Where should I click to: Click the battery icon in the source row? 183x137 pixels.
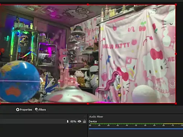pyautogui.click(x=67, y=121)
